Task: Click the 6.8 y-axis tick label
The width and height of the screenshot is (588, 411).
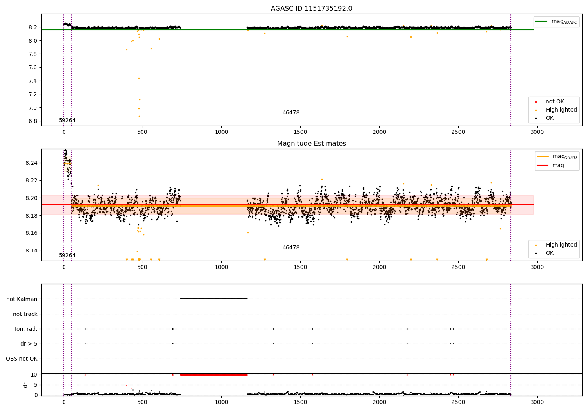Action: 33,121
